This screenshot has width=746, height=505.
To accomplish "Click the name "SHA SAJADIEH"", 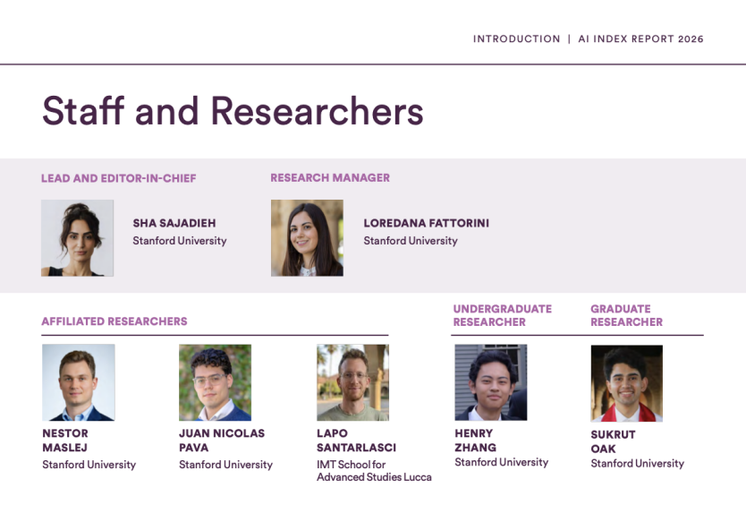I will tap(174, 223).
